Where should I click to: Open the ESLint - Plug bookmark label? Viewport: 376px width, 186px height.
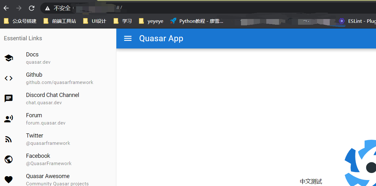tap(362, 21)
